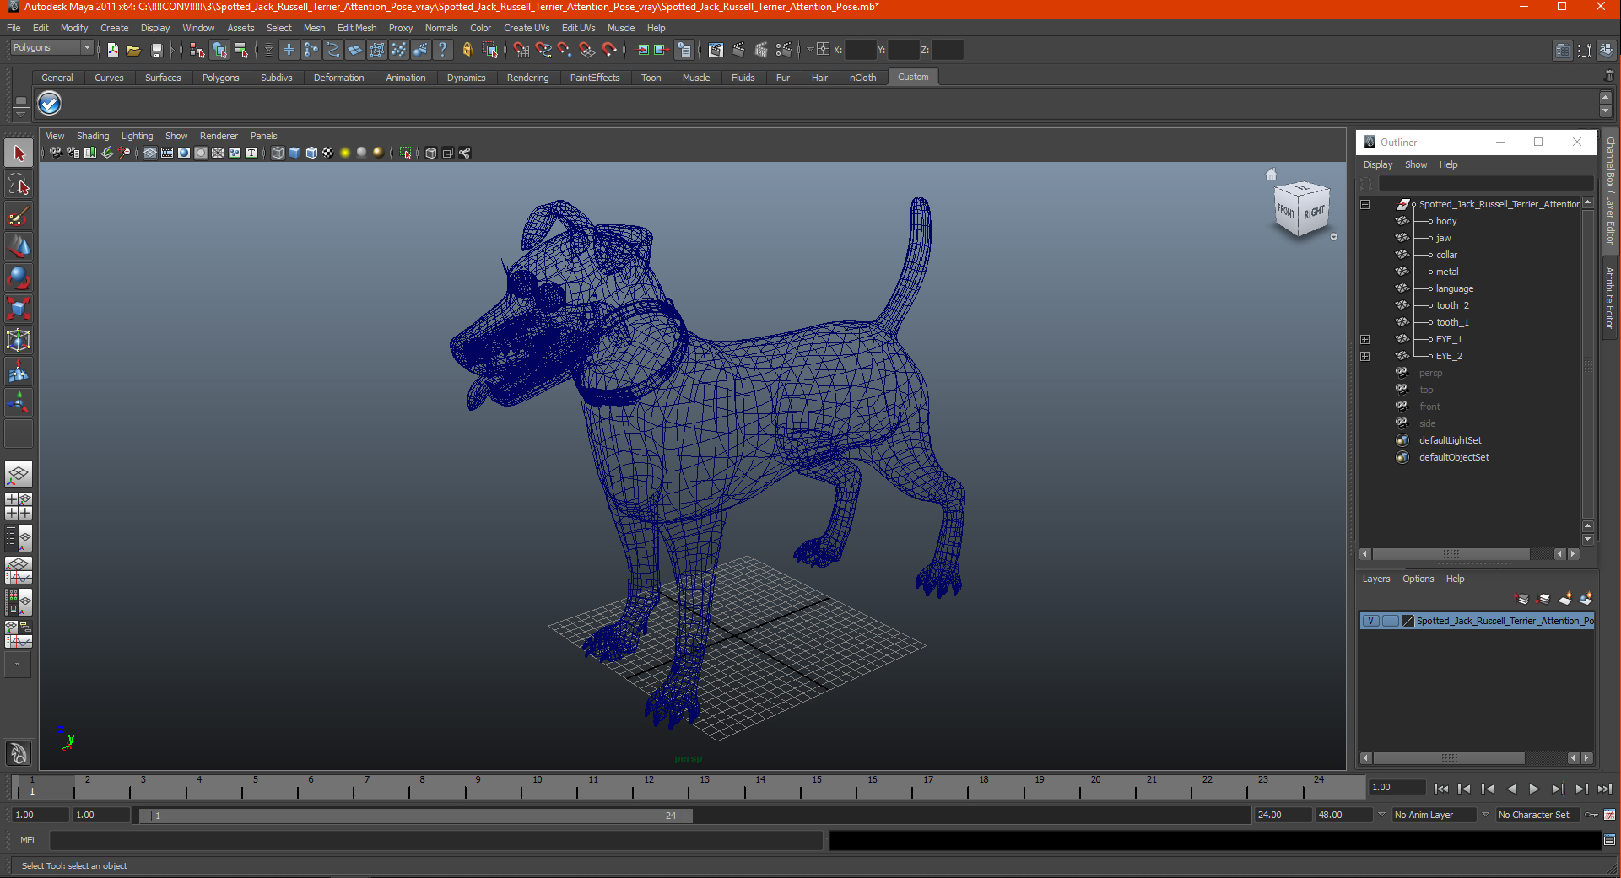1621x878 pixels.
Task: Toggle layer visibility V box
Action: tap(1371, 621)
